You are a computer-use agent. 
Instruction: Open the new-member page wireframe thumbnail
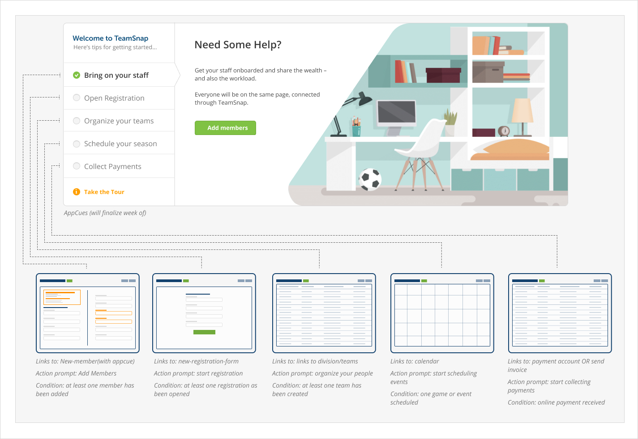88,313
